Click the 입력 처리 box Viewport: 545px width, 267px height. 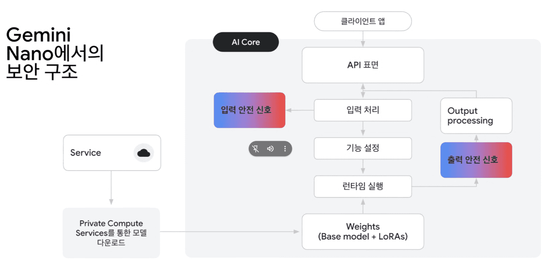click(363, 110)
